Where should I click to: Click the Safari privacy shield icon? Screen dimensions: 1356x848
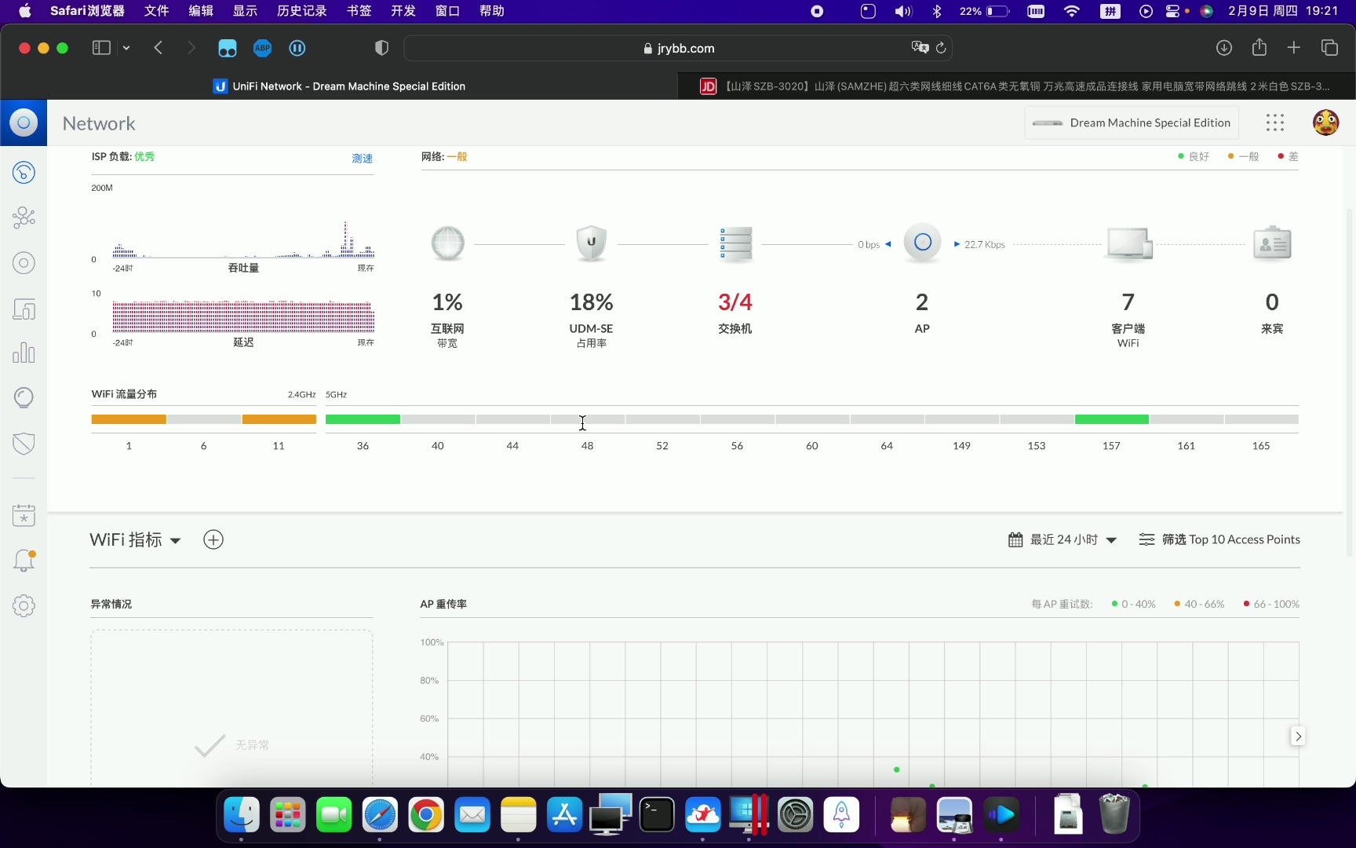pos(381,48)
